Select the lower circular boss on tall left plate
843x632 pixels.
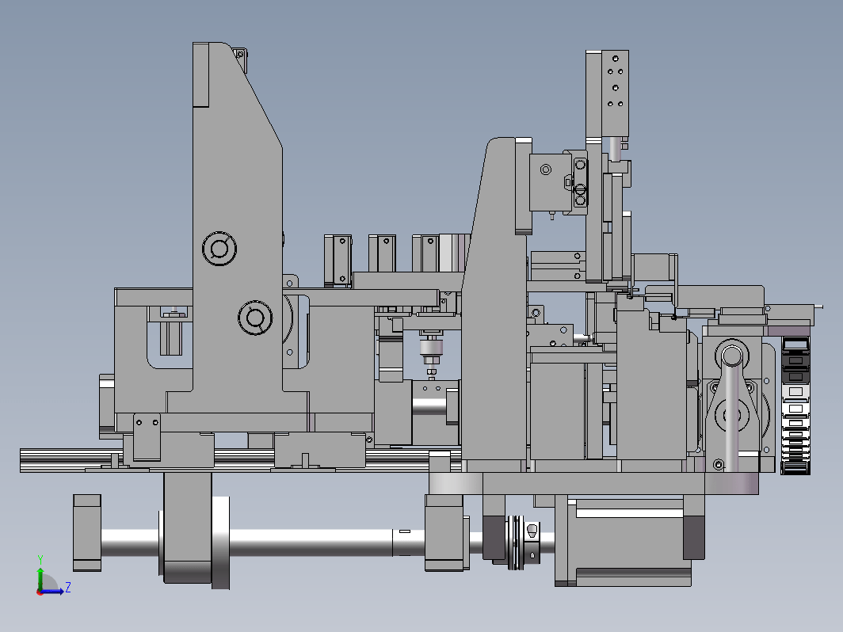[255, 318]
